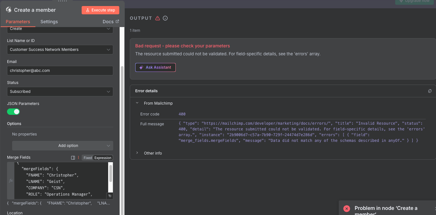
Task: Click the Email input field
Action: point(60,71)
